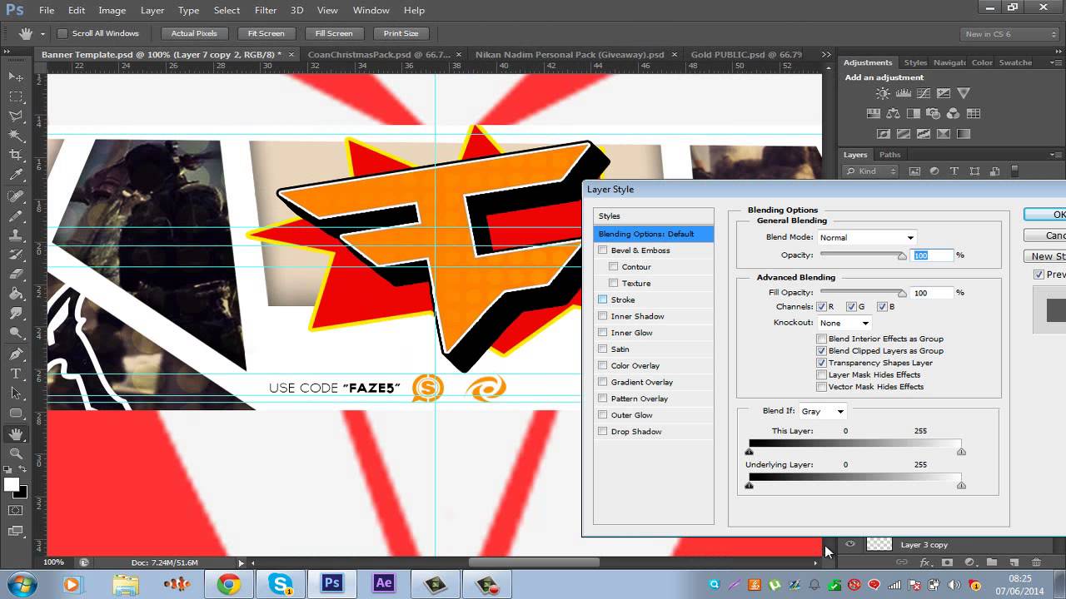This screenshot has width=1066, height=599.
Task: Select the Paint Bucket tool
Action: (x=16, y=294)
